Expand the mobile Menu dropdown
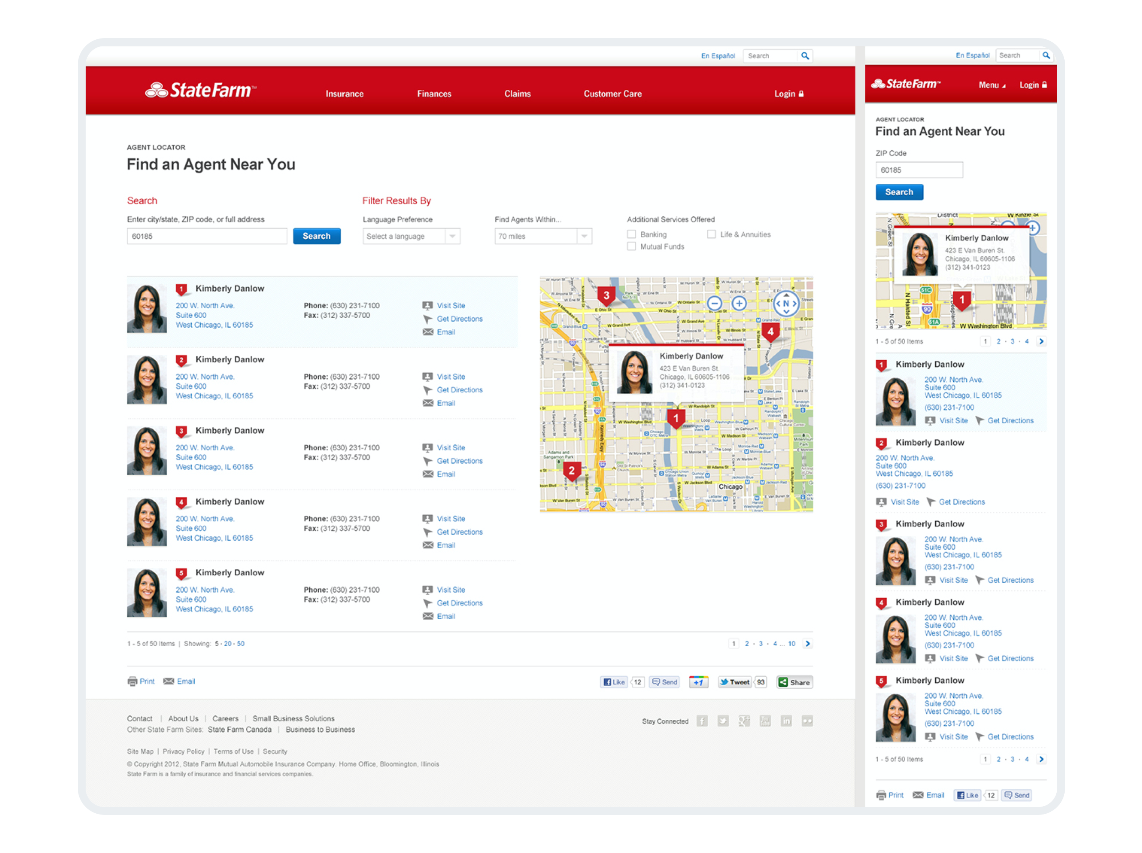This screenshot has width=1142, height=853. pyautogui.click(x=992, y=85)
